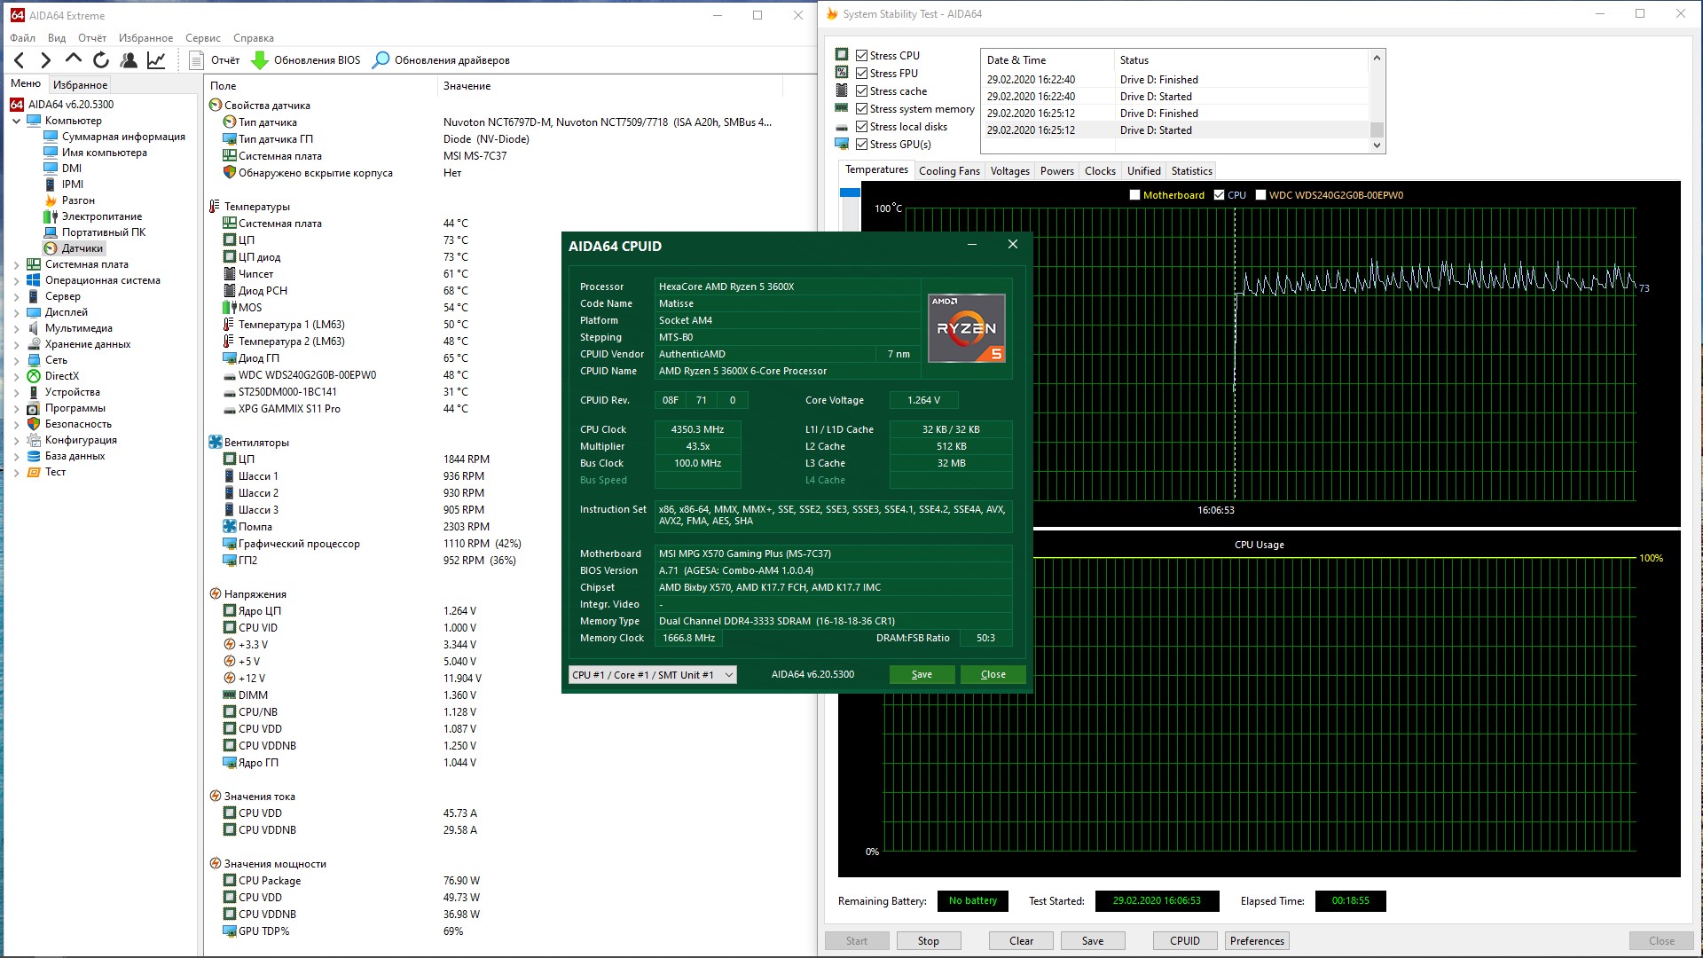
Task: Open Favorites via the user icon
Action: tap(129, 60)
